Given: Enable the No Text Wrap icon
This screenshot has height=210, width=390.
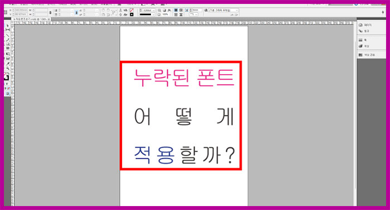Looking at the screenshot, I should 175,10.
